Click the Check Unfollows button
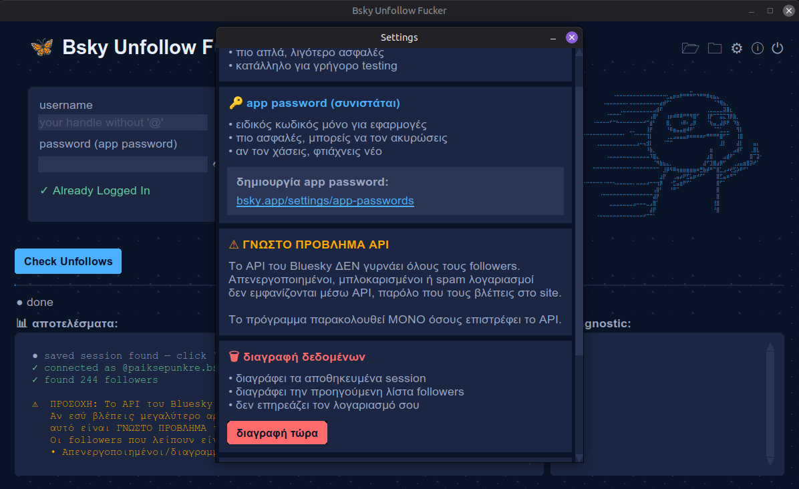 pyautogui.click(x=68, y=261)
